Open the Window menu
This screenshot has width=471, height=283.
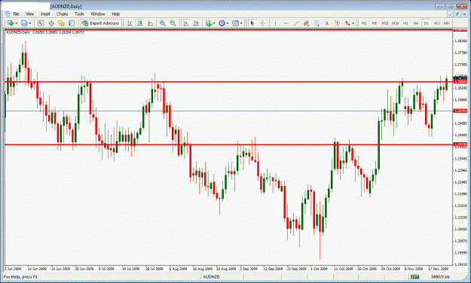(x=98, y=14)
